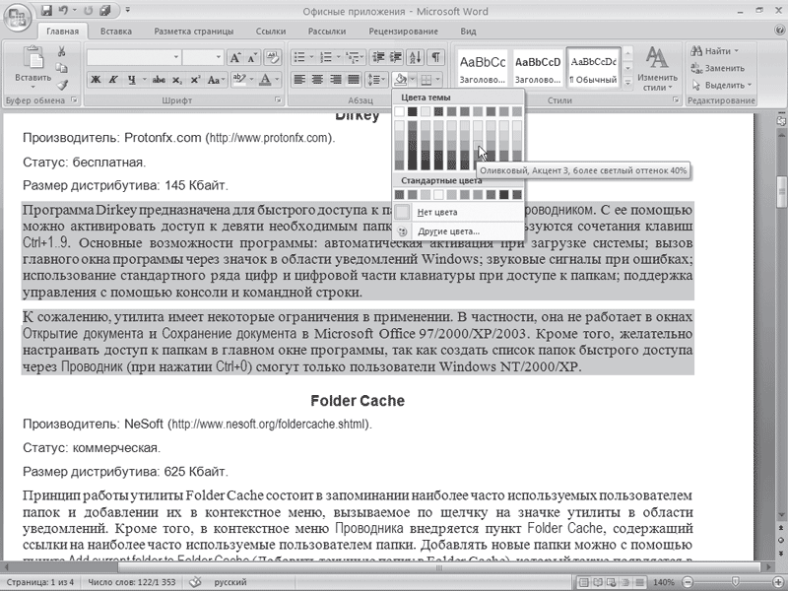Pick black swatch in theme colors top row

pyautogui.click(x=413, y=111)
